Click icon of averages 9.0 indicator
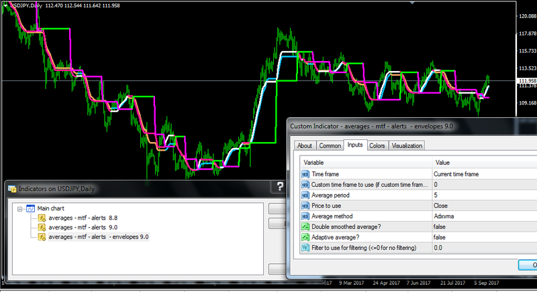The width and height of the screenshot is (537, 292). click(x=42, y=228)
